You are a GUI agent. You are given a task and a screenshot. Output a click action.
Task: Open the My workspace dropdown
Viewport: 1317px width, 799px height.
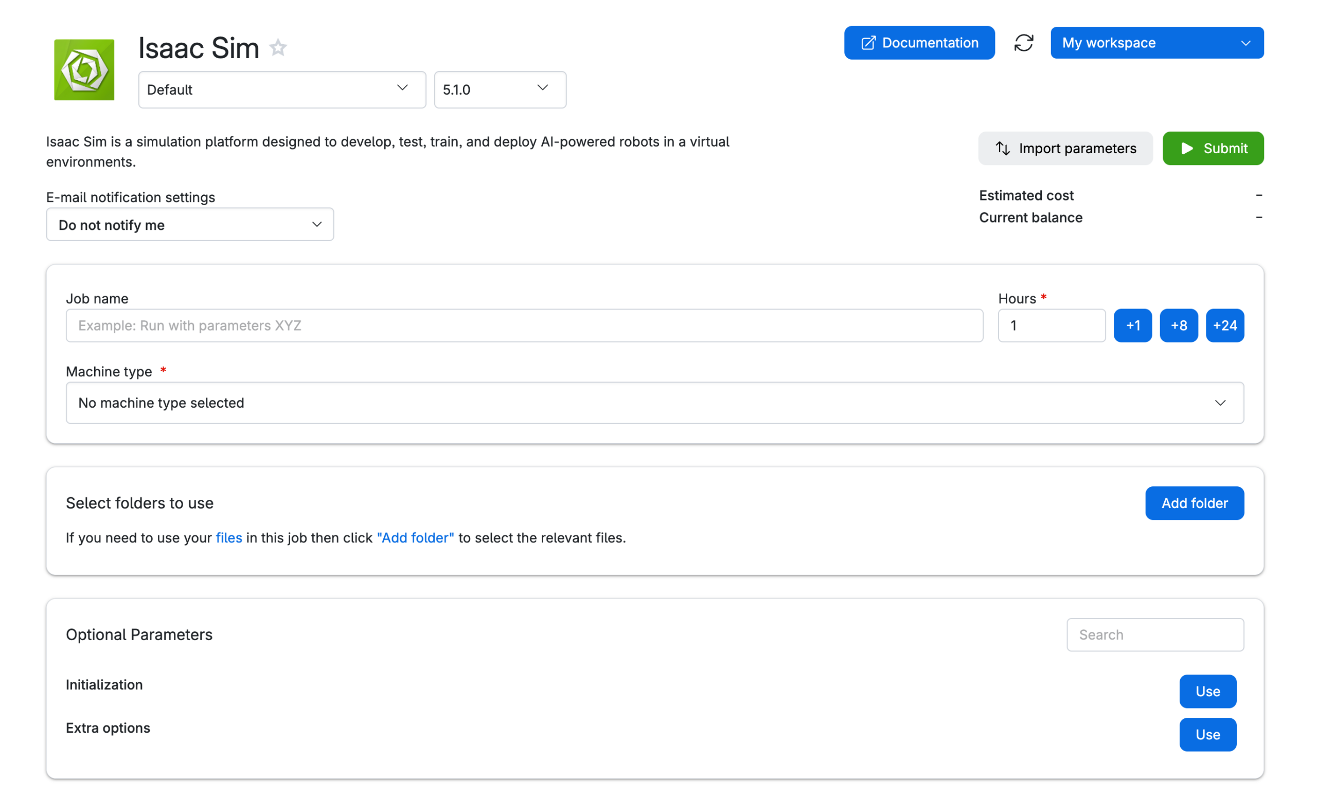(x=1156, y=43)
